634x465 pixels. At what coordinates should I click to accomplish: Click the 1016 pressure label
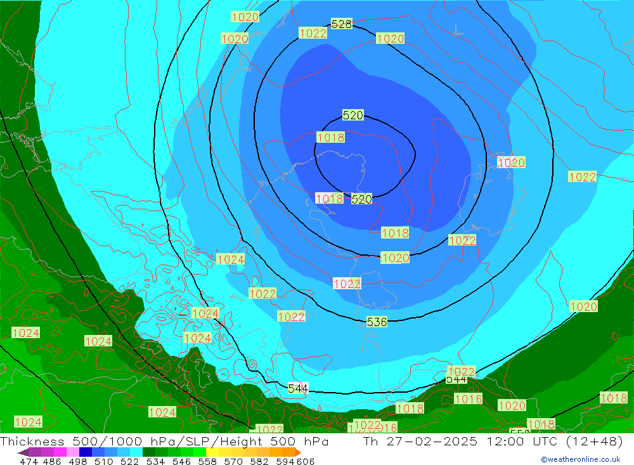pyautogui.click(x=469, y=399)
